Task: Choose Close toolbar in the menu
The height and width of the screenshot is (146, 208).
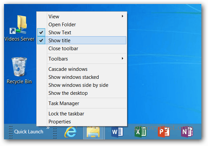Action: (82, 49)
